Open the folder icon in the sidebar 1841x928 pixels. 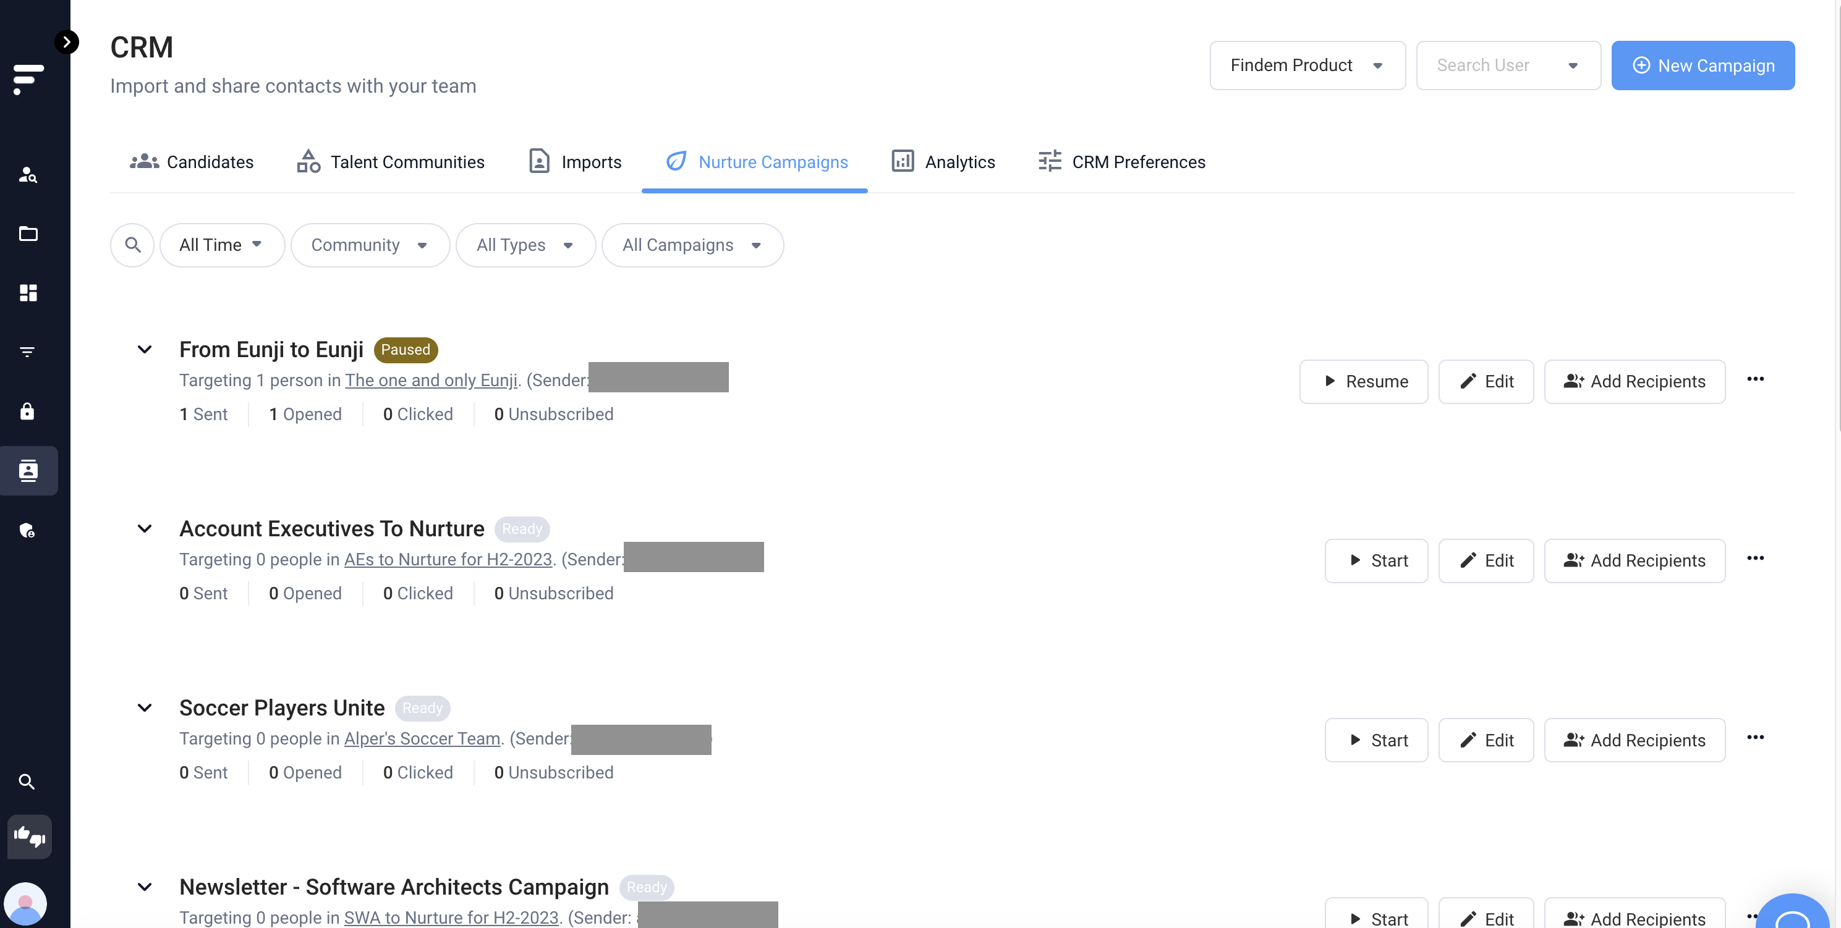point(28,234)
